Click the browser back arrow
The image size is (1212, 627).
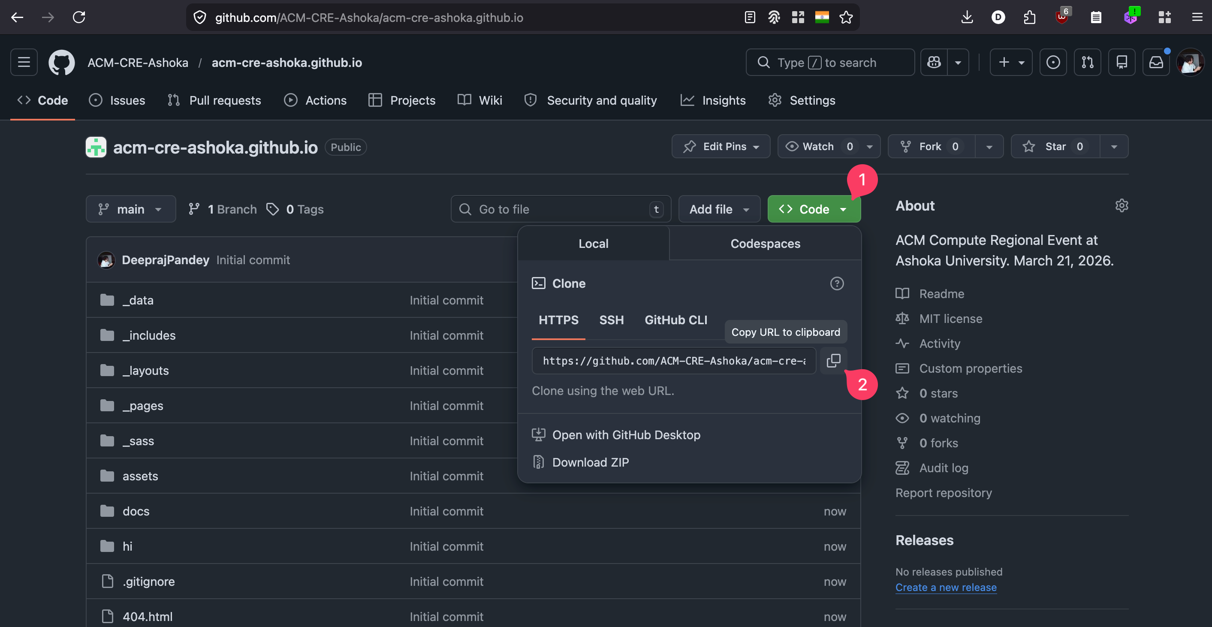tap(18, 18)
